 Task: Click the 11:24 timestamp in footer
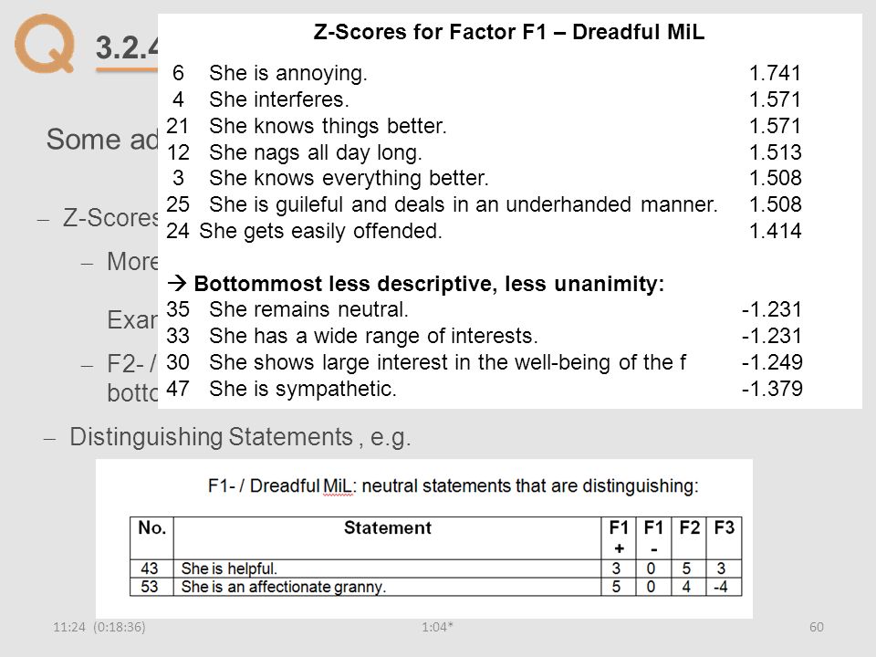pos(68,627)
